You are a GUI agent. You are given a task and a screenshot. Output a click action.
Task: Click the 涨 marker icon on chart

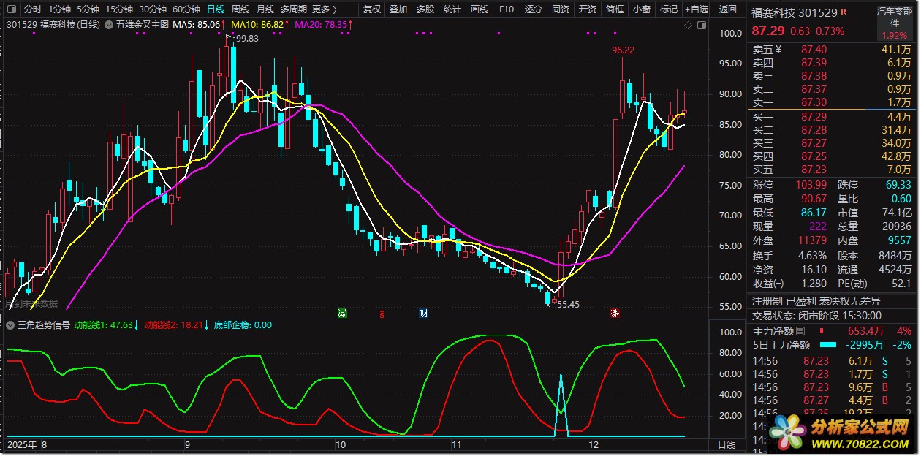[x=615, y=313]
